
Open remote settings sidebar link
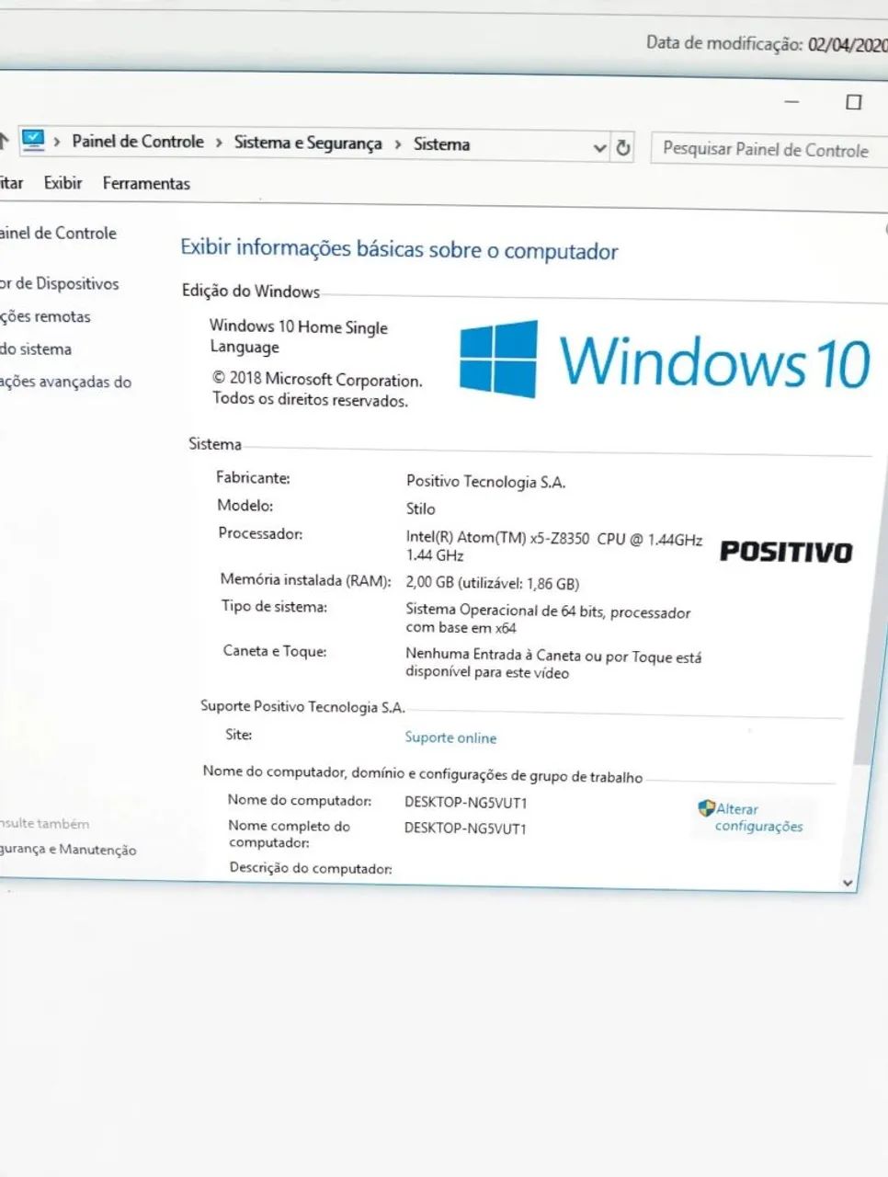click(45, 316)
